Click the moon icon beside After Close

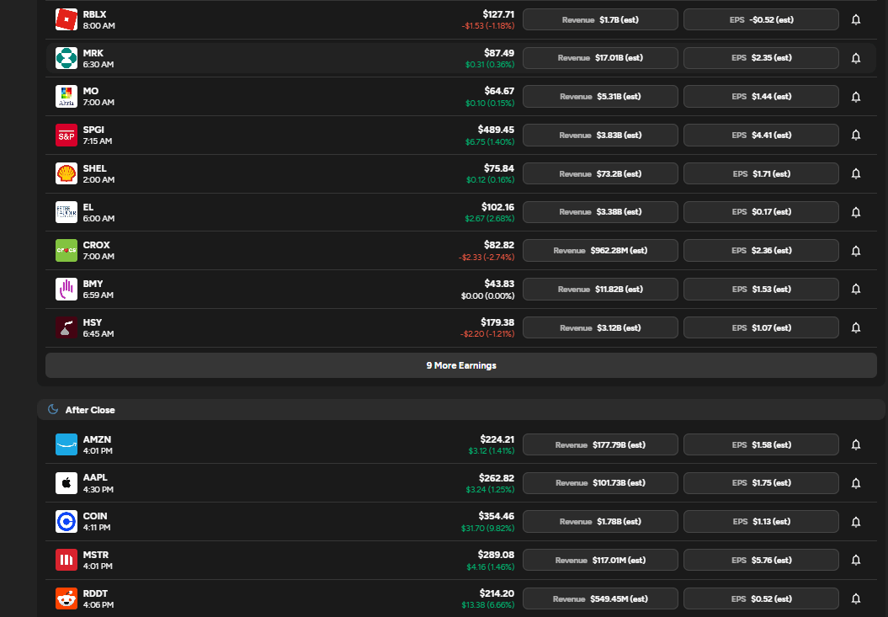click(53, 410)
